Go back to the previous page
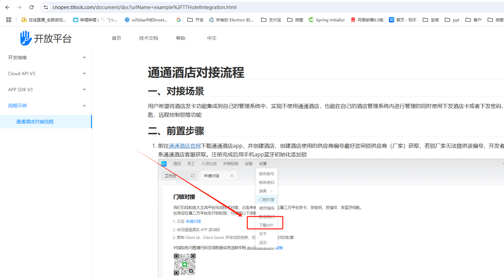This screenshot has width=504, height=278. [7, 7]
